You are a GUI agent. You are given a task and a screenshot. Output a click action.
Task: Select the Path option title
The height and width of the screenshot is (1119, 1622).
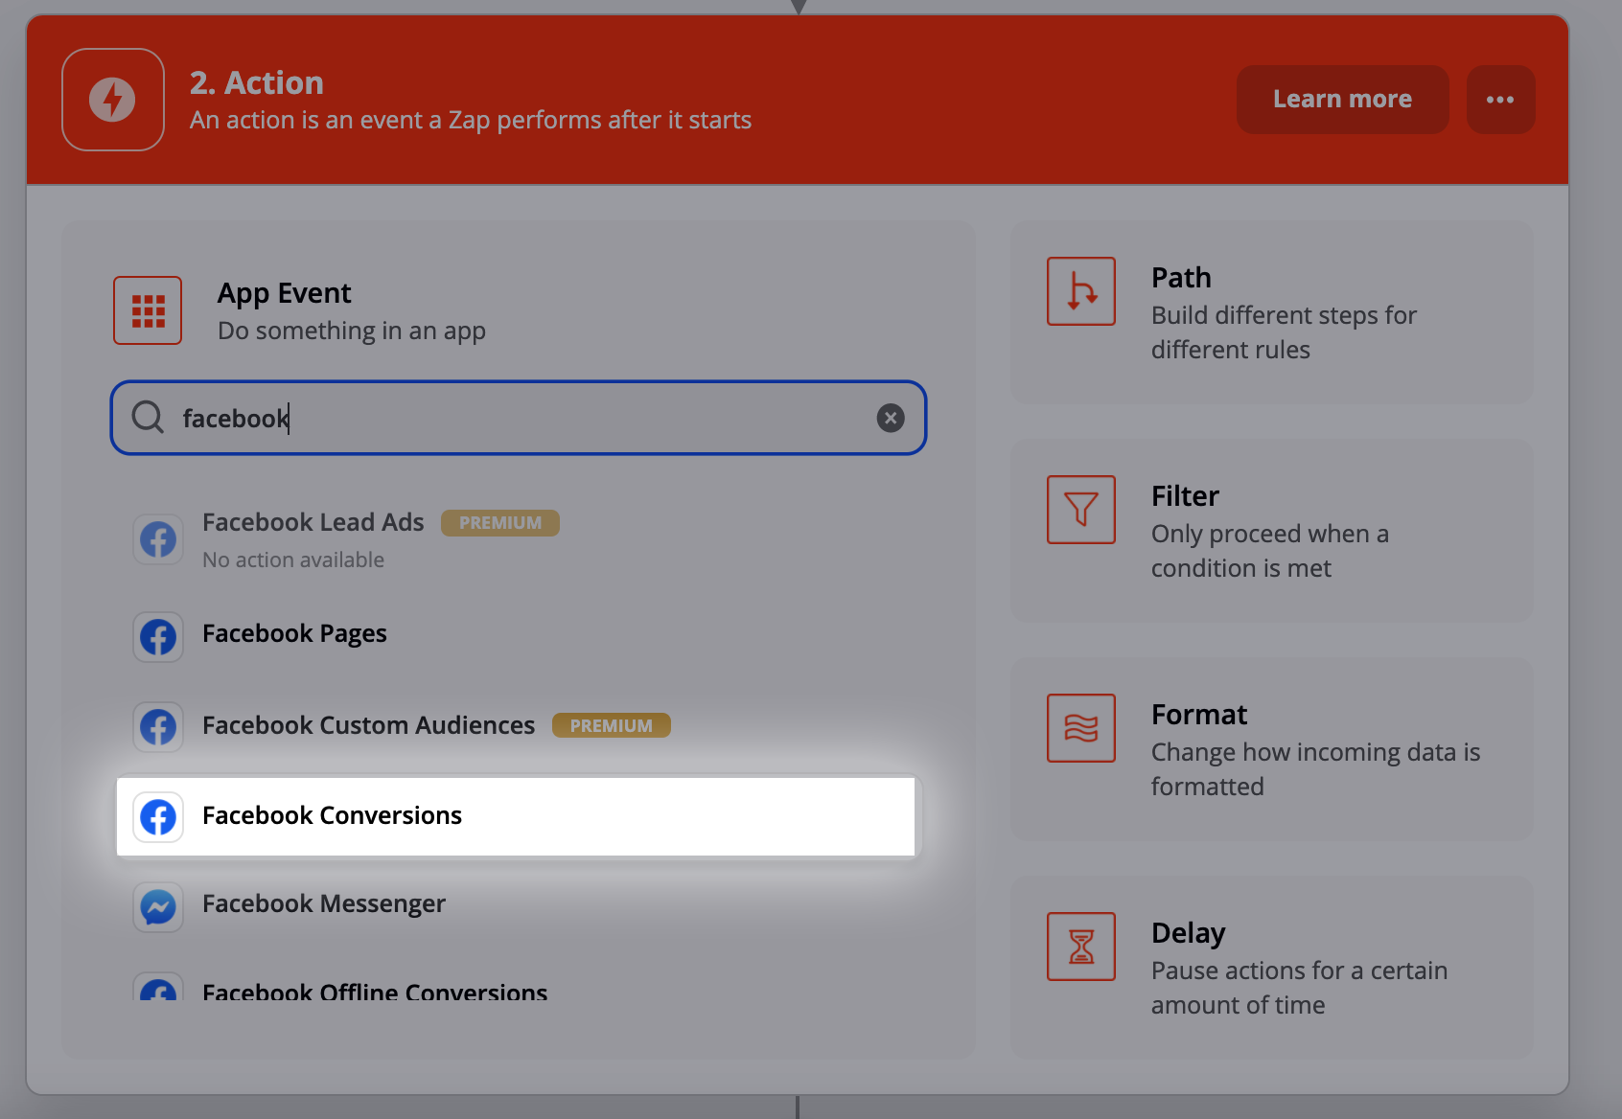1181,278
